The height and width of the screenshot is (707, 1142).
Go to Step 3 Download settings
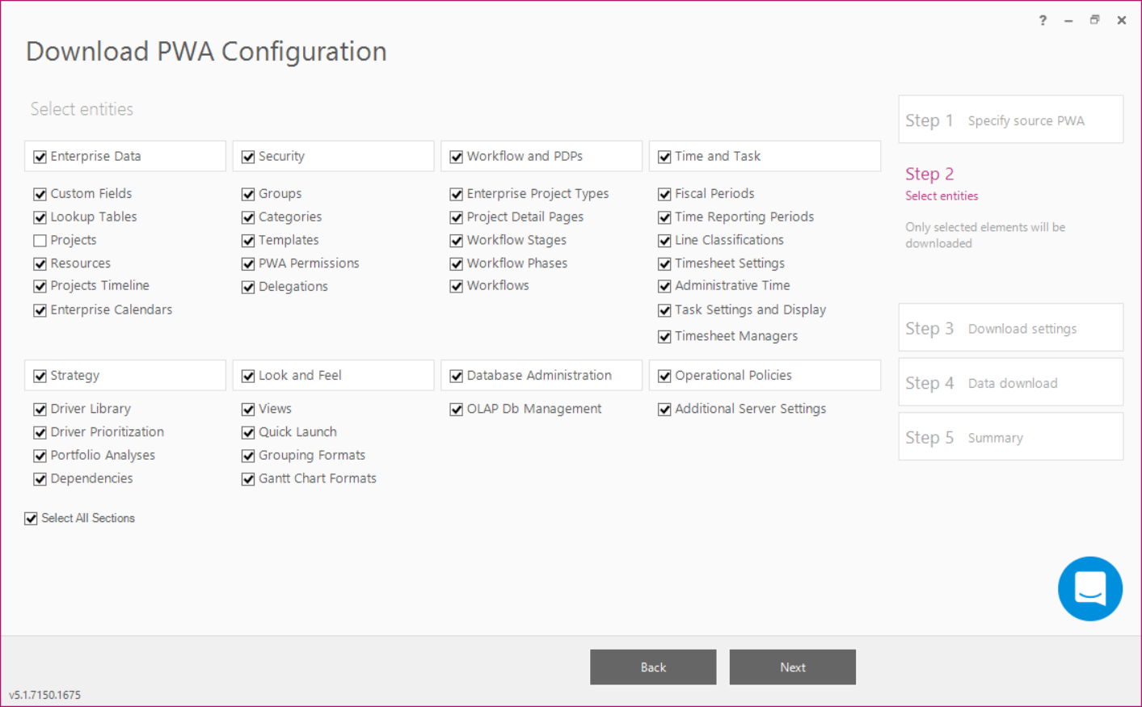click(x=1010, y=327)
